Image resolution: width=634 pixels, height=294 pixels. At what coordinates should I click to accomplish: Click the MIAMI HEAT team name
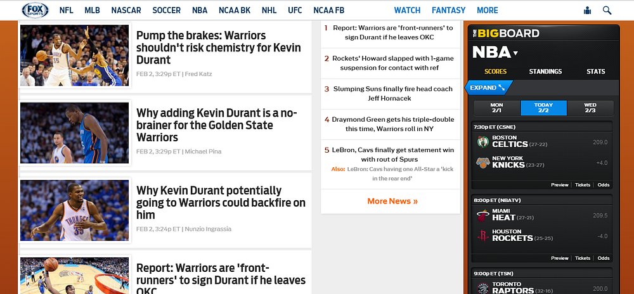pos(503,215)
